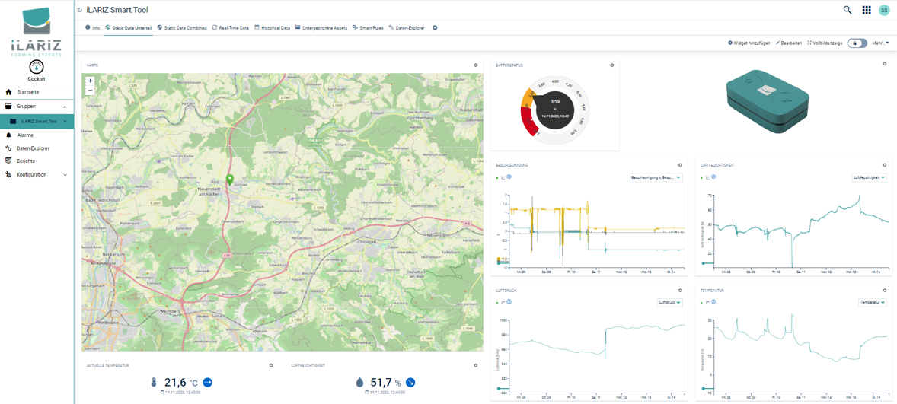This screenshot has width=897, height=404.
Task: Click the green location pin on map
Action: coord(230,180)
